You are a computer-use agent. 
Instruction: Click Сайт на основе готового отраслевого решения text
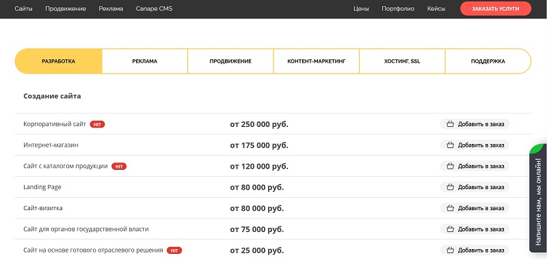pos(93,250)
